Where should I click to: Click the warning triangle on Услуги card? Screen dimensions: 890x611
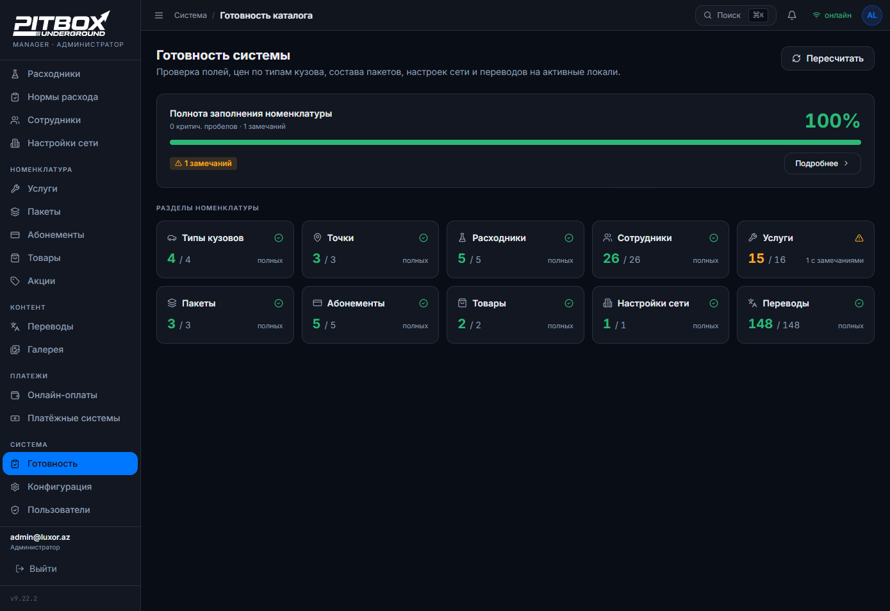(x=859, y=238)
